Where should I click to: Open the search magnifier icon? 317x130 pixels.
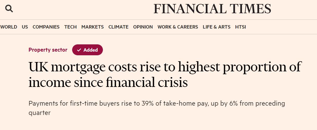pyautogui.click(x=9, y=9)
